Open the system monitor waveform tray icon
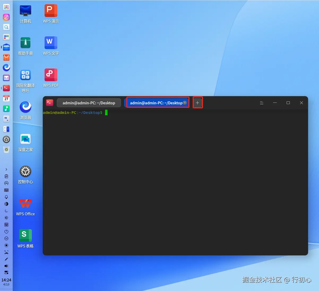Image resolution: width=319 pixels, height=291 pixels. point(6,183)
